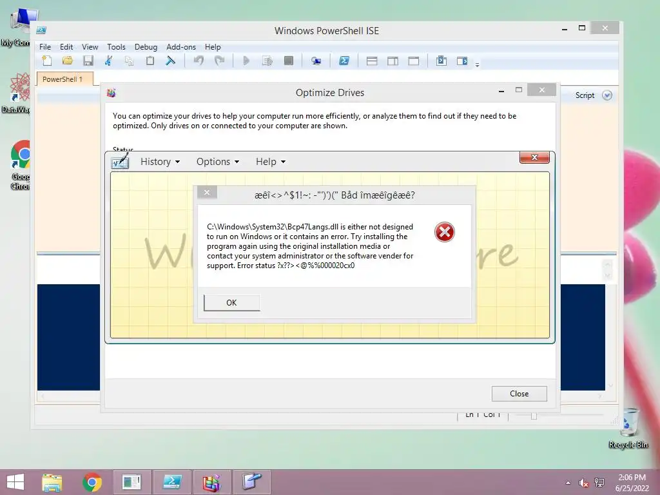Maximize the Optimize Drives window
This screenshot has height=495, width=660.
coord(519,90)
